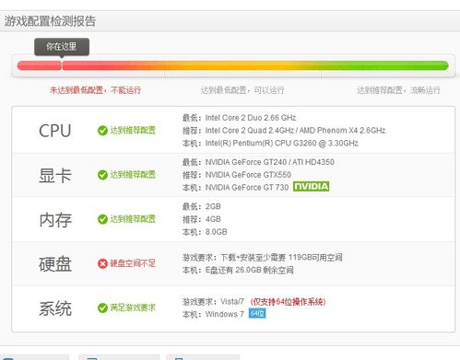
Task: Click the system requirement line Vista/7
Action: 213,302
